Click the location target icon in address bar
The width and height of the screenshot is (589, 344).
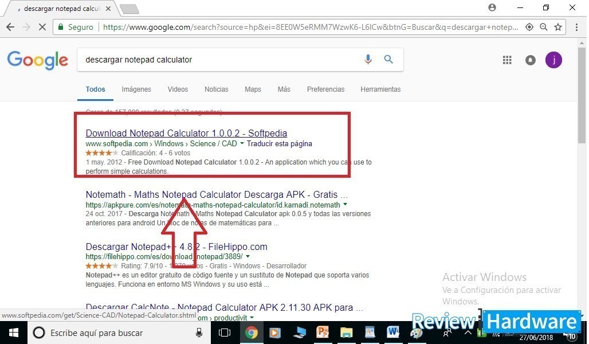click(529, 27)
